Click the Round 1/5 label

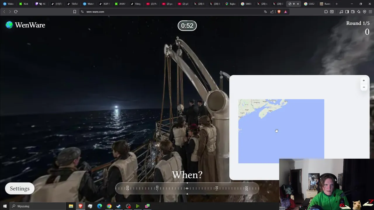coord(358,23)
